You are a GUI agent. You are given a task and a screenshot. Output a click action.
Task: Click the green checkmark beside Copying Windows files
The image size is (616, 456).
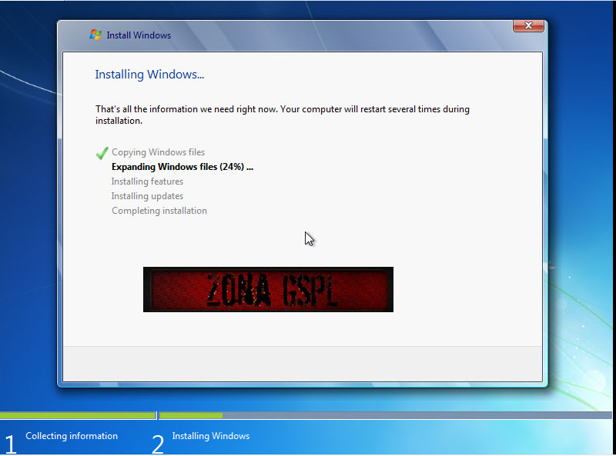[x=102, y=153]
